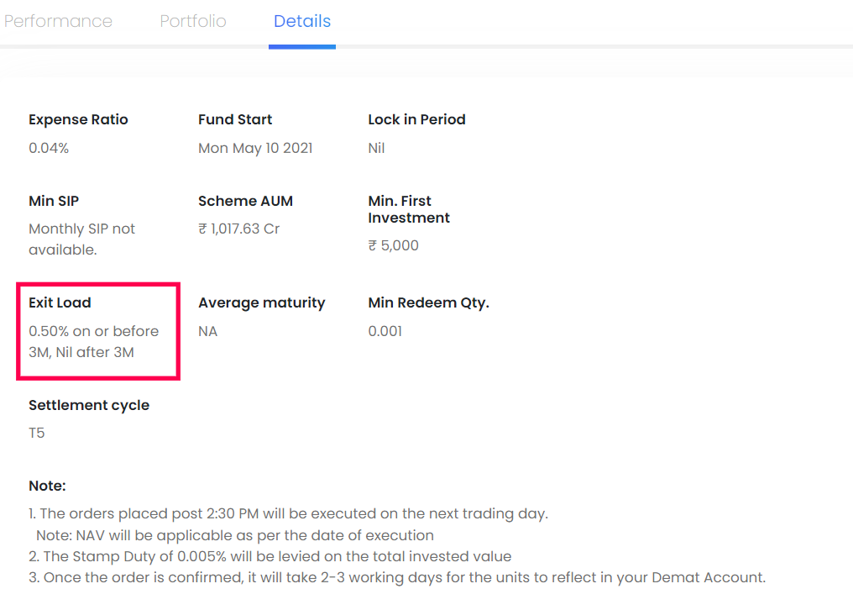Click the Scheme AUM heading
Image resolution: width=853 pixels, height=610 pixels.
coord(245,201)
